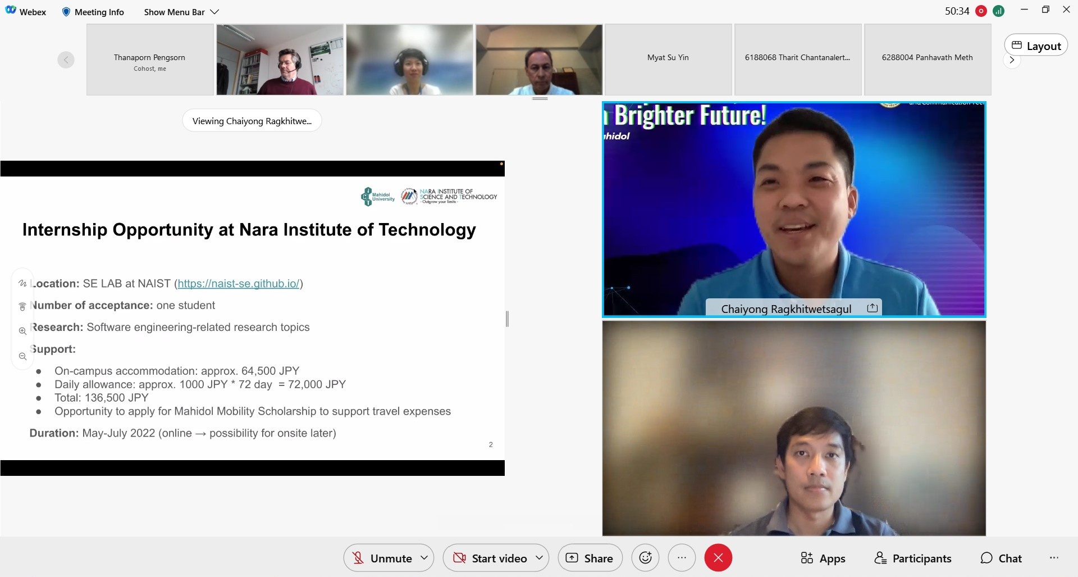1078x577 pixels.
Task: Expand the Unmute audio options arrow
Action: 424,558
